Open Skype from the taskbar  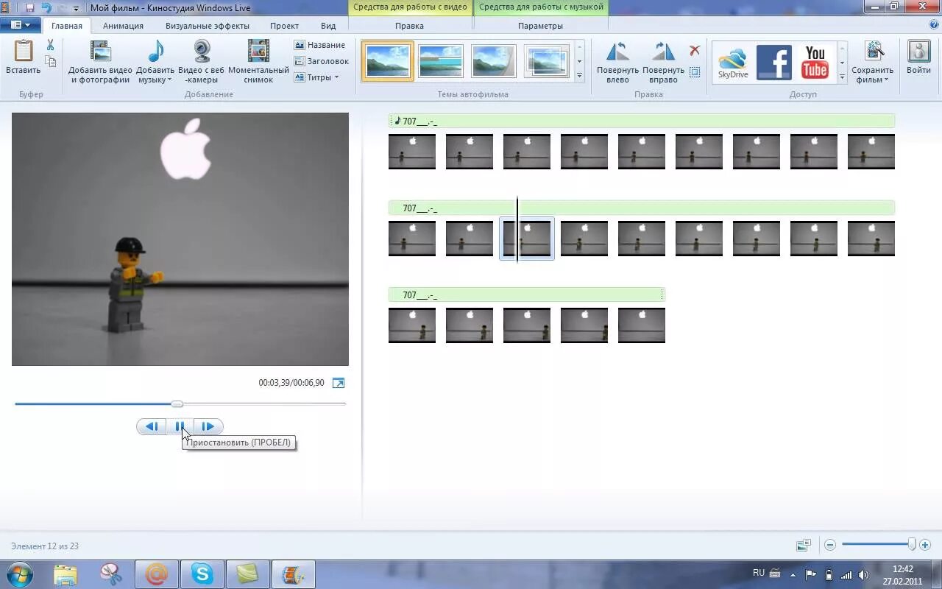(202, 574)
